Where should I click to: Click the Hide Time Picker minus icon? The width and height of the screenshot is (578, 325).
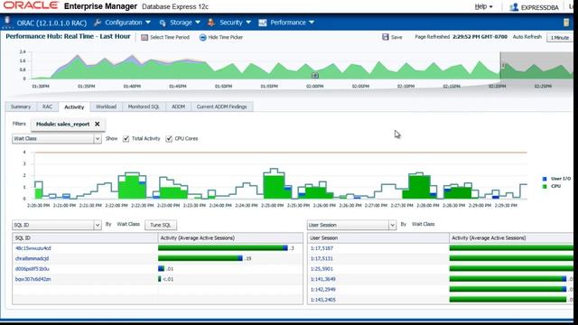pos(202,37)
